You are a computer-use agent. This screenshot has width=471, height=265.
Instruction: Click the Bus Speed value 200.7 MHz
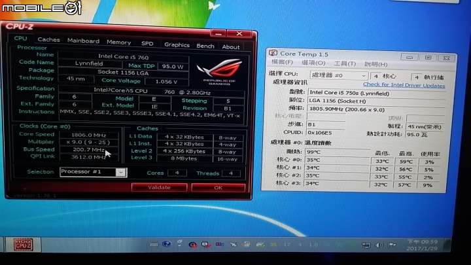89,149
